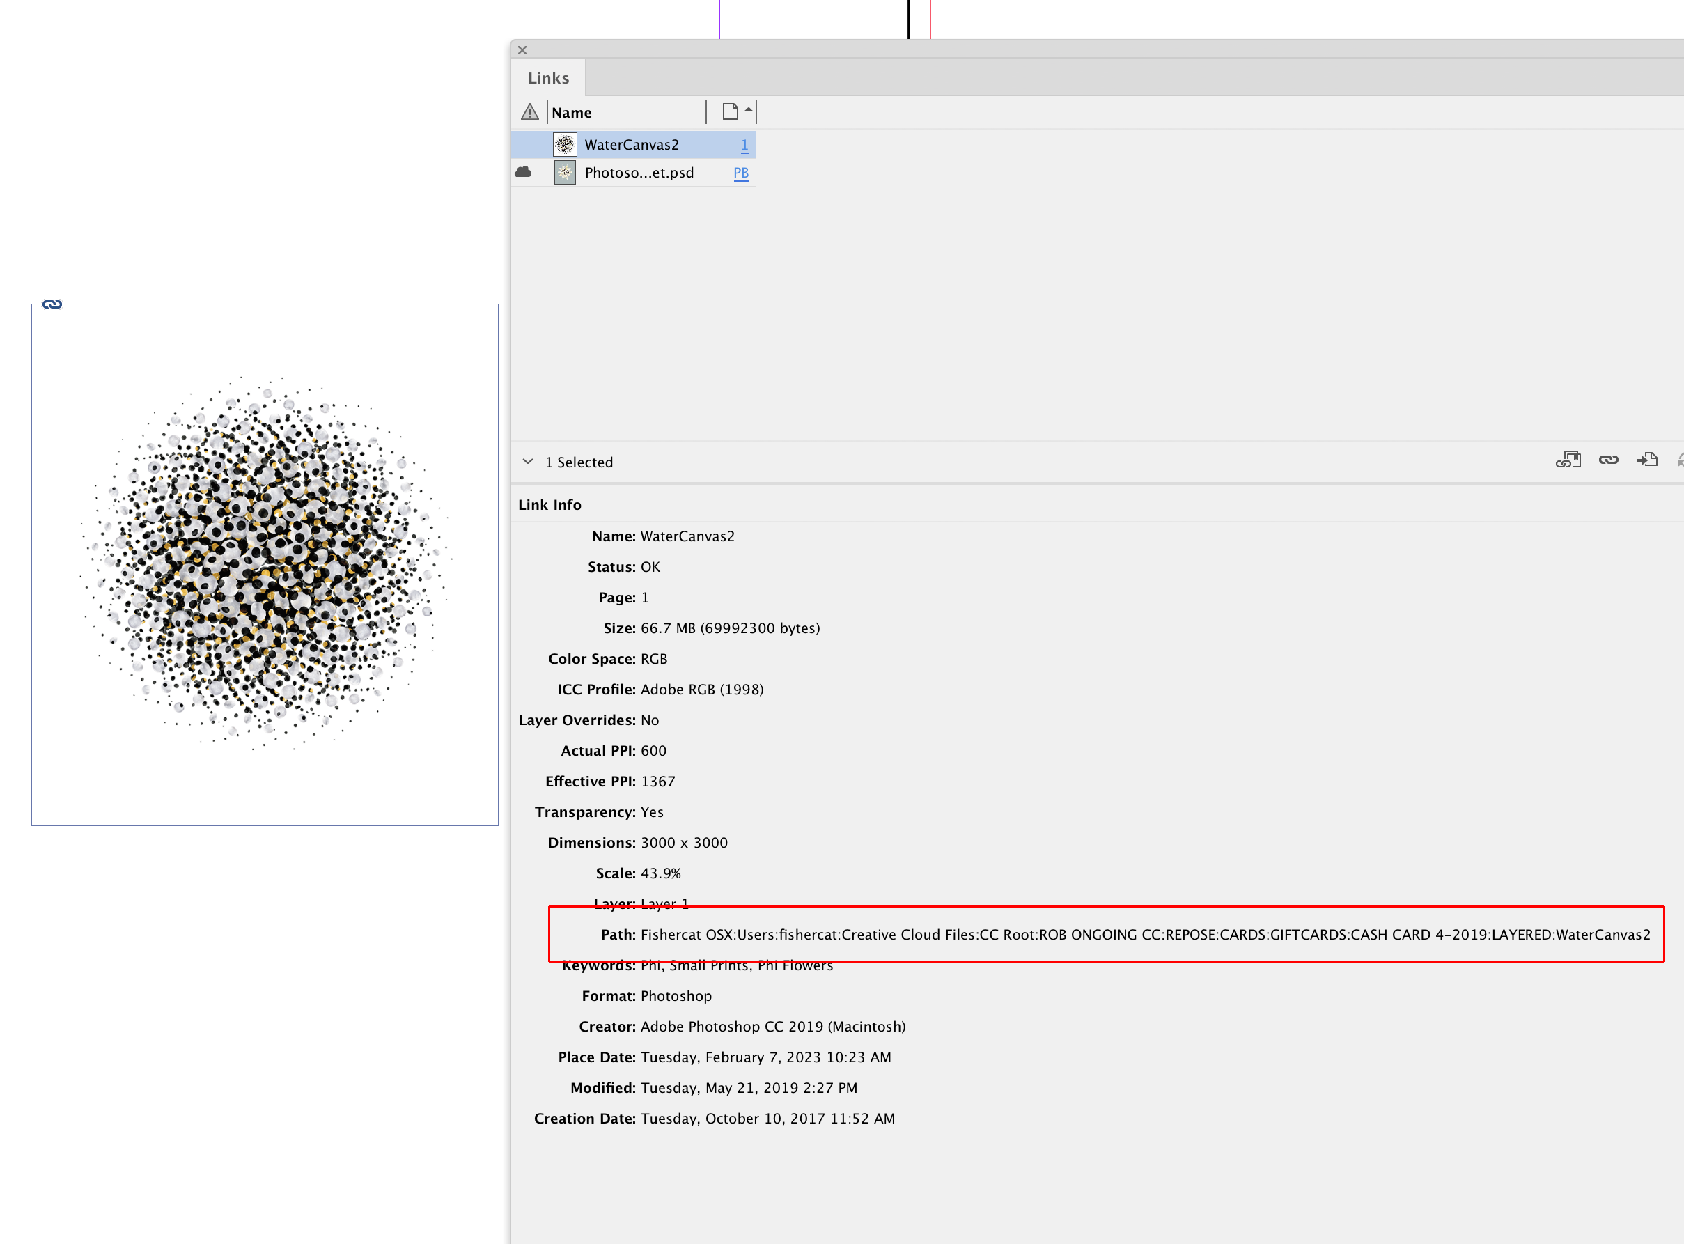Collapse the '1 Selected' Link Info section
Screen dimensions: 1684x1244
pos(527,462)
